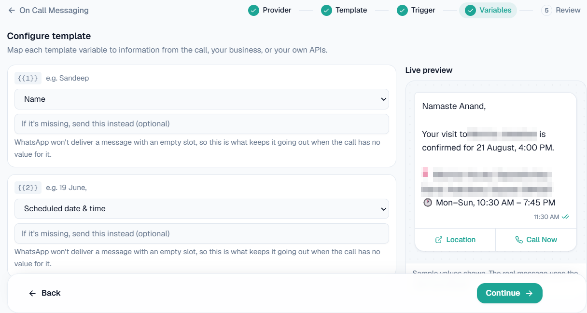Expand the Name dropdown via its chevron

[383, 99]
